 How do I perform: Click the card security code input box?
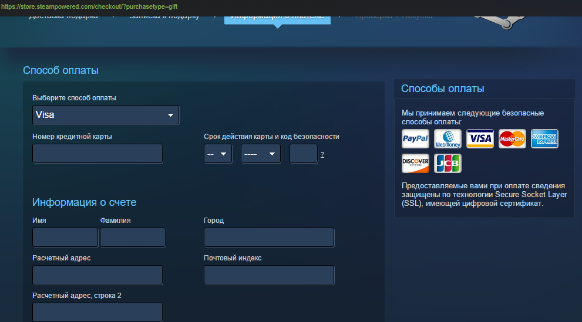click(x=304, y=154)
